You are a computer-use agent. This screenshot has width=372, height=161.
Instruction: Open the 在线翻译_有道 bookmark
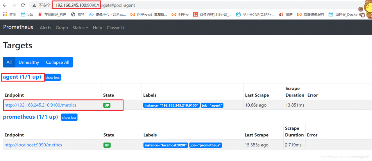tap(52, 14)
